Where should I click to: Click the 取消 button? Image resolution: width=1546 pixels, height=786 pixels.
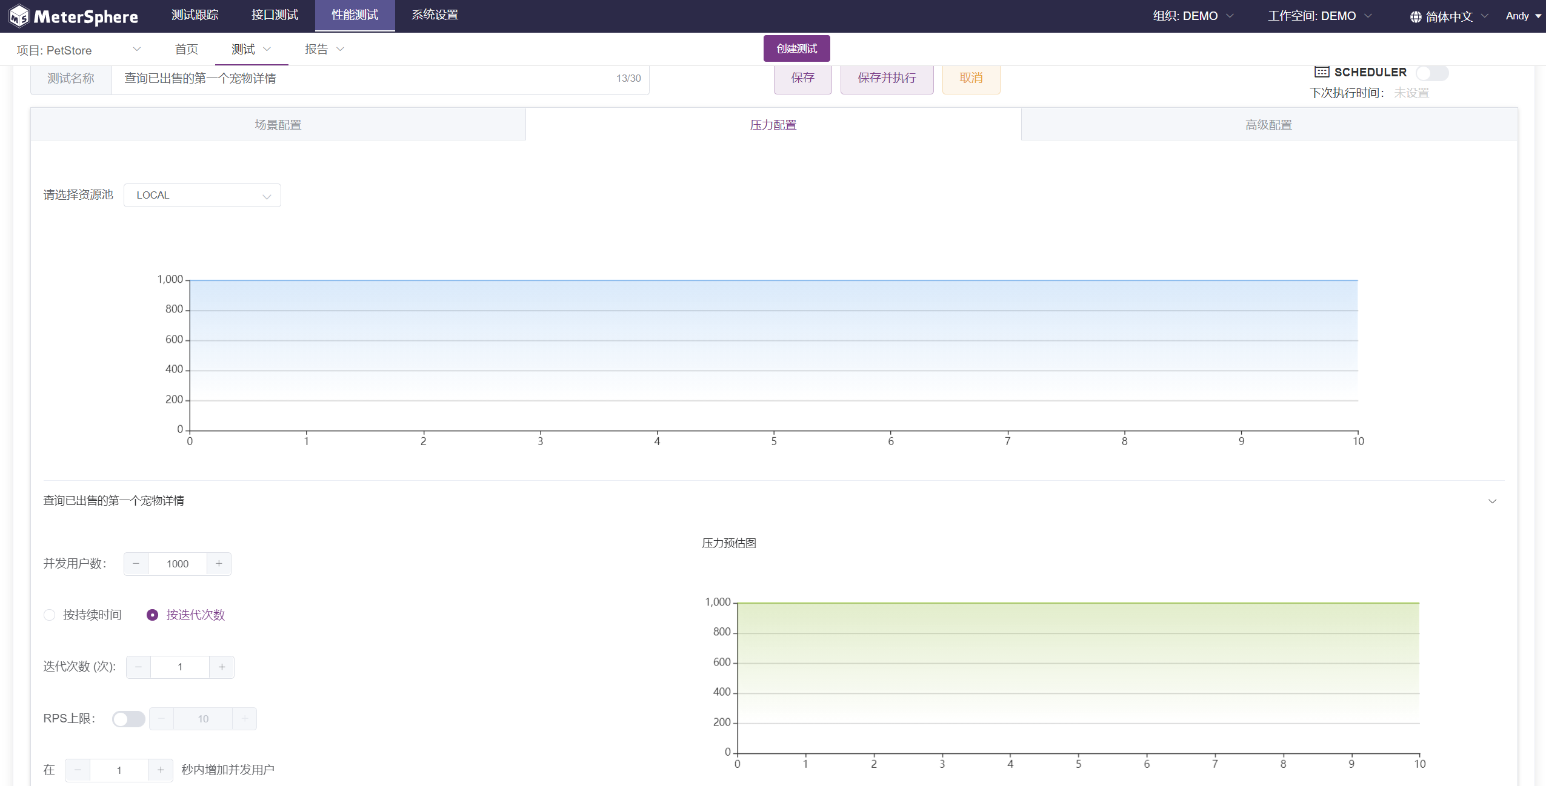[x=971, y=78]
